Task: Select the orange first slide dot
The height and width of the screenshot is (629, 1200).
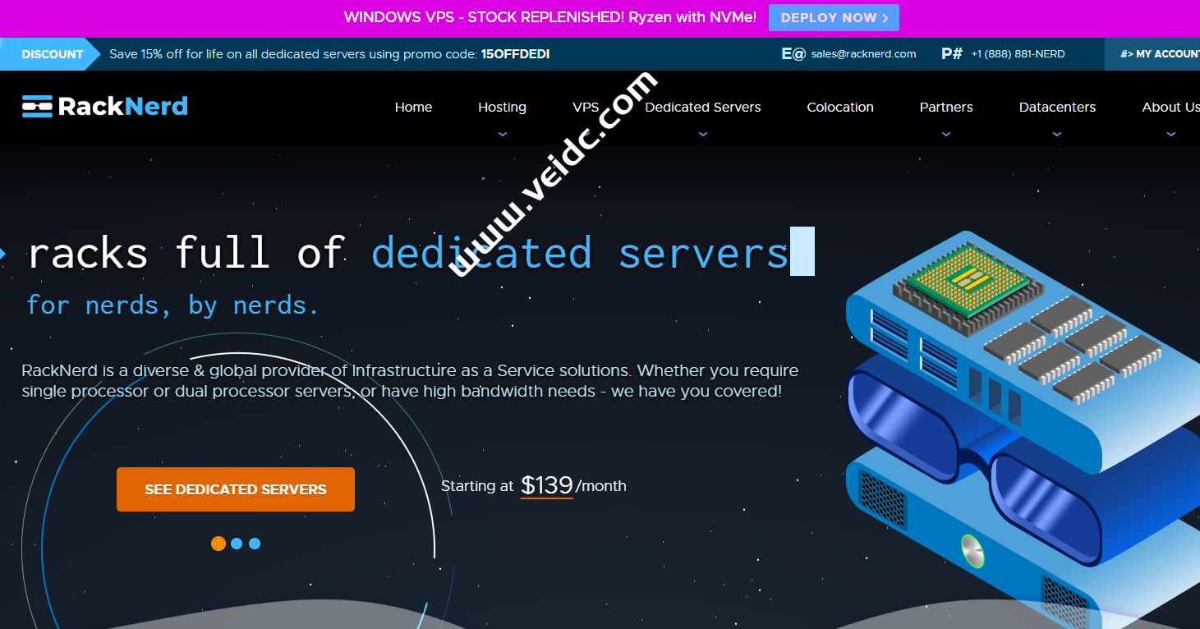Action: [218, 544]
